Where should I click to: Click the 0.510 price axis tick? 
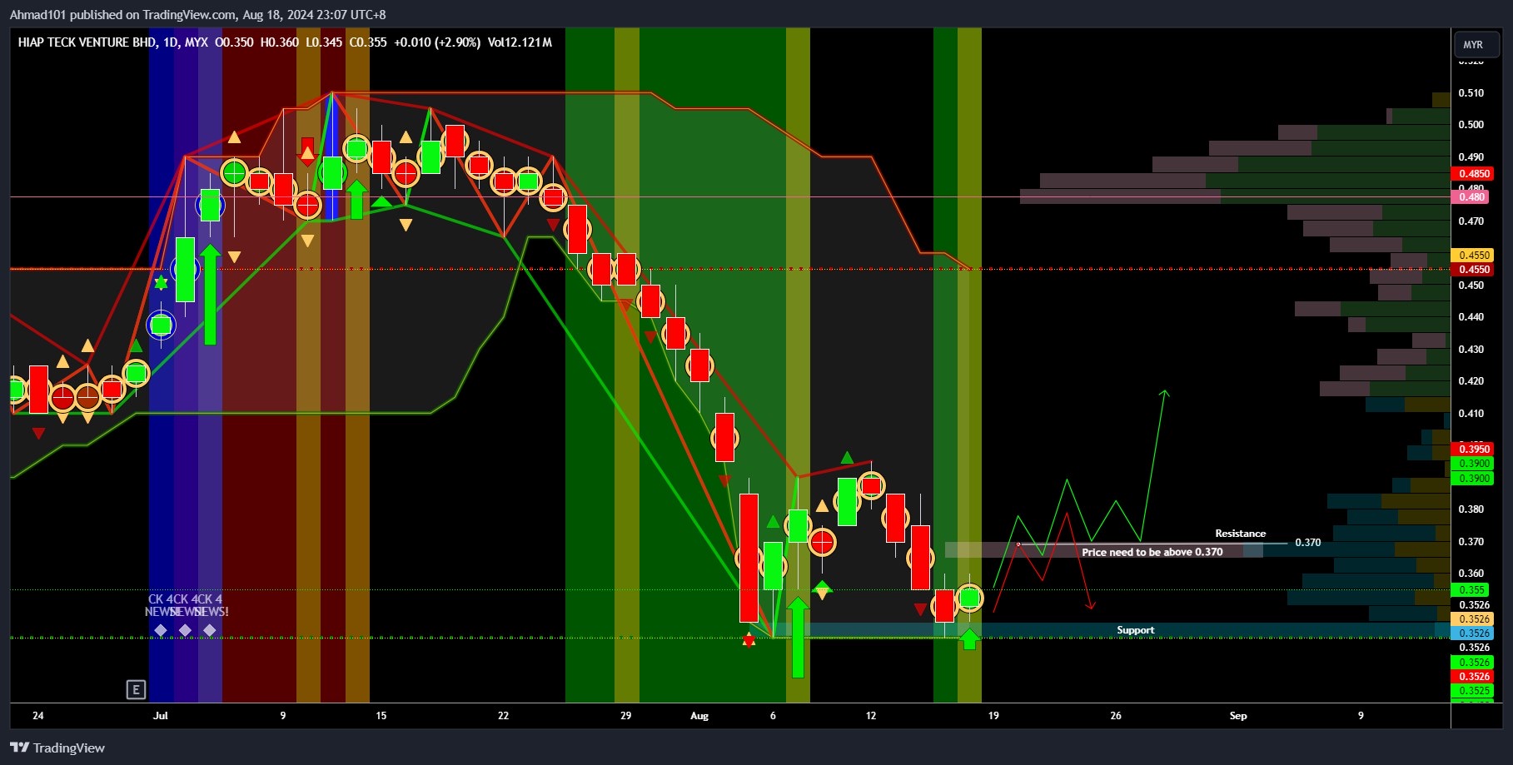[1471, 93]
